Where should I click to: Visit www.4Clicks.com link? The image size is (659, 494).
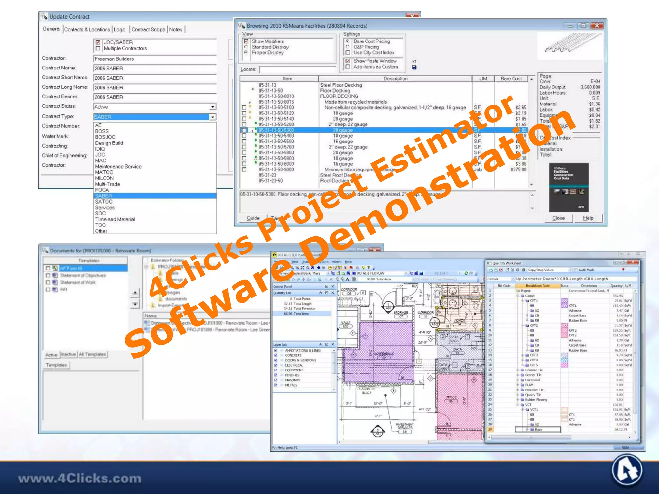click(79, 479)
